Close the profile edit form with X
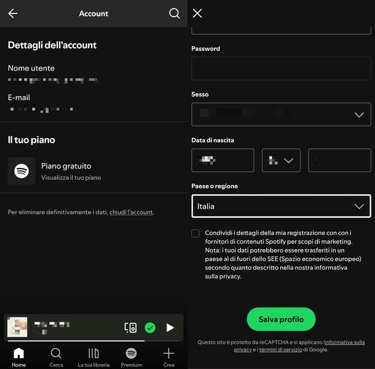375x369 pixels. 197,13
